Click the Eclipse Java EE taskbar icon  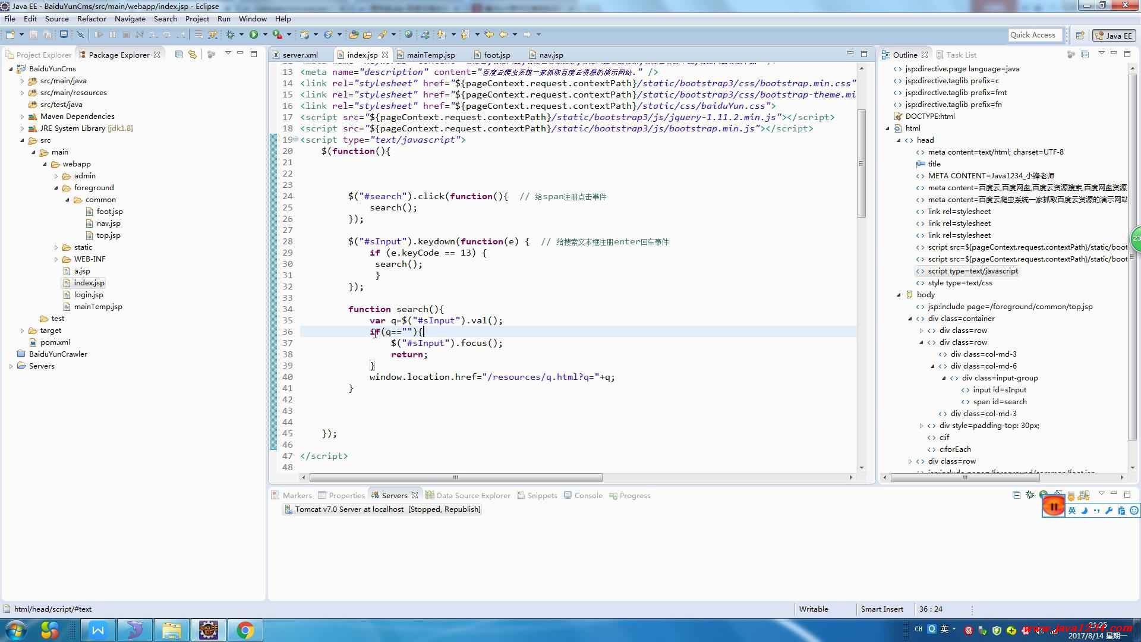point(208,630)
